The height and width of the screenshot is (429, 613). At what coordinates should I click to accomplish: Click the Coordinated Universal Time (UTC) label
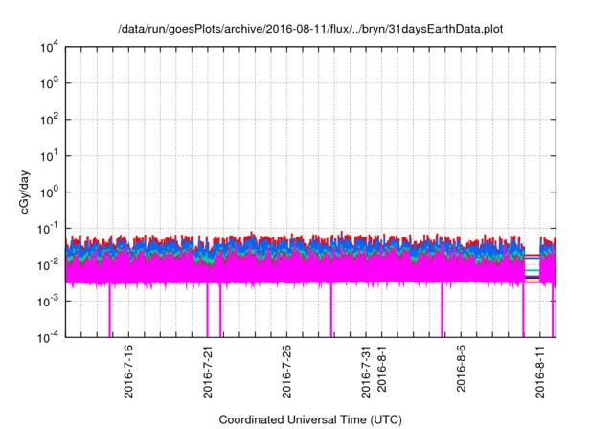click(x=310, y=419)
